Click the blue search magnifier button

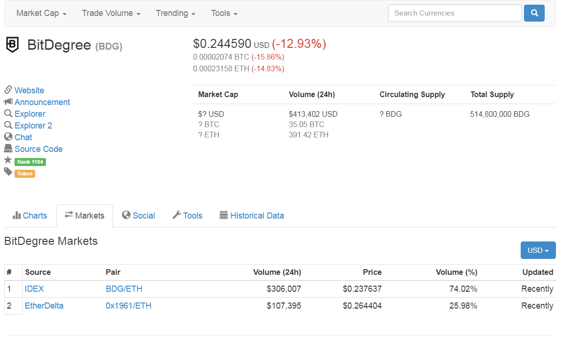(x=534, y=13)
